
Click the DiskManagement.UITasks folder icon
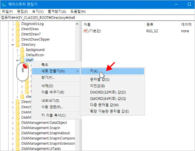[x=18, y=149]
